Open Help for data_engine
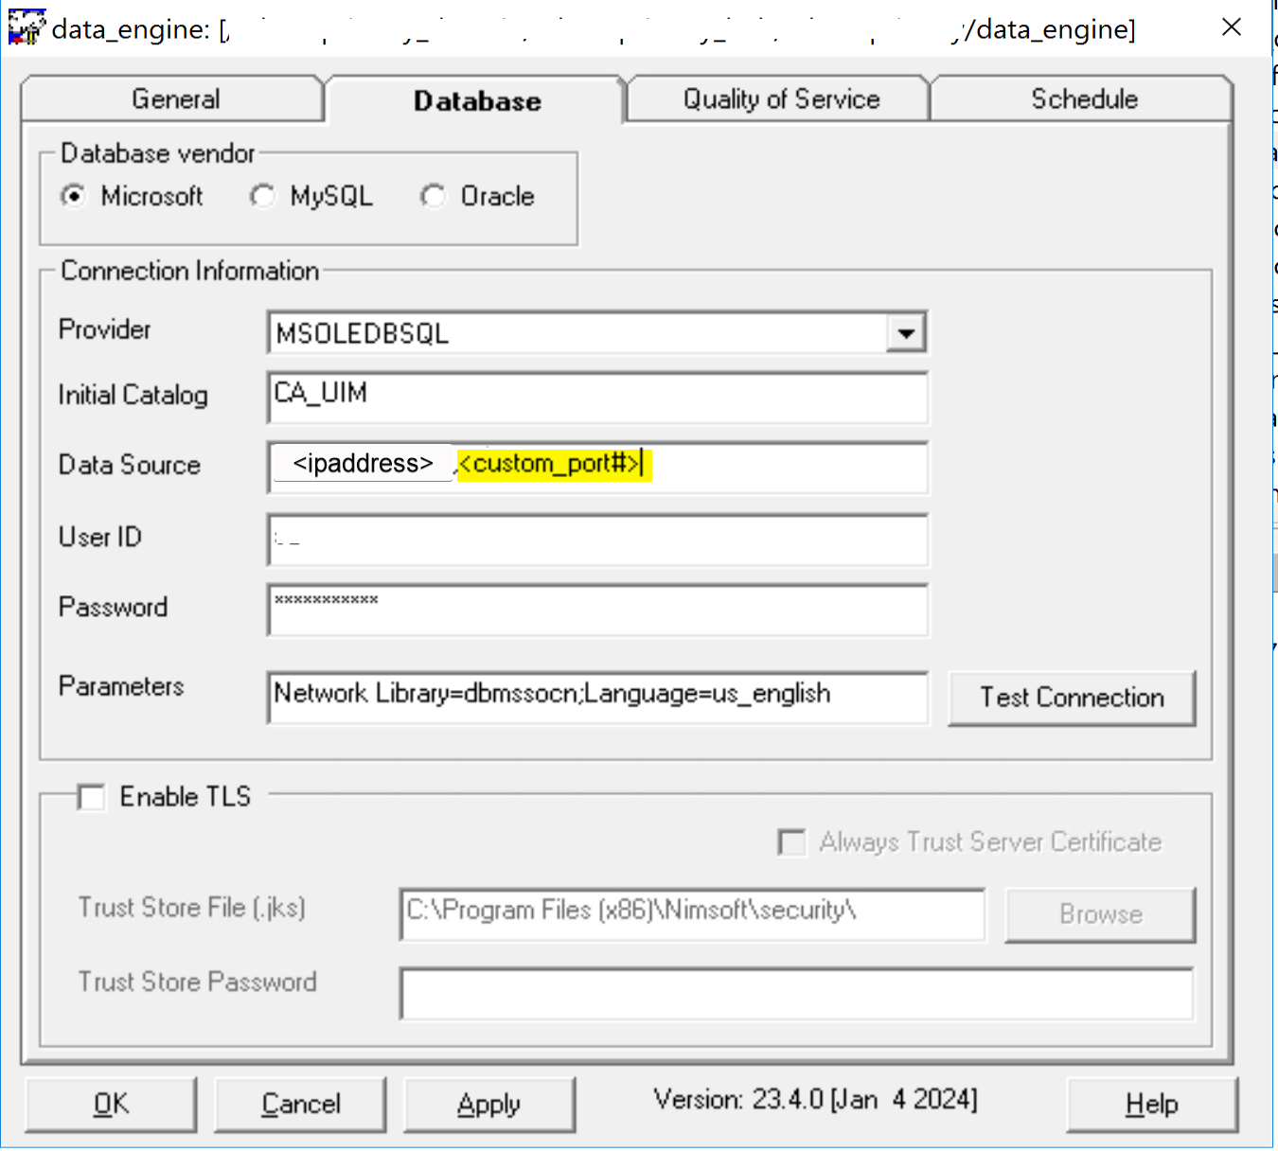Screen dimensions: 1278x1151 point(1151,1104)
